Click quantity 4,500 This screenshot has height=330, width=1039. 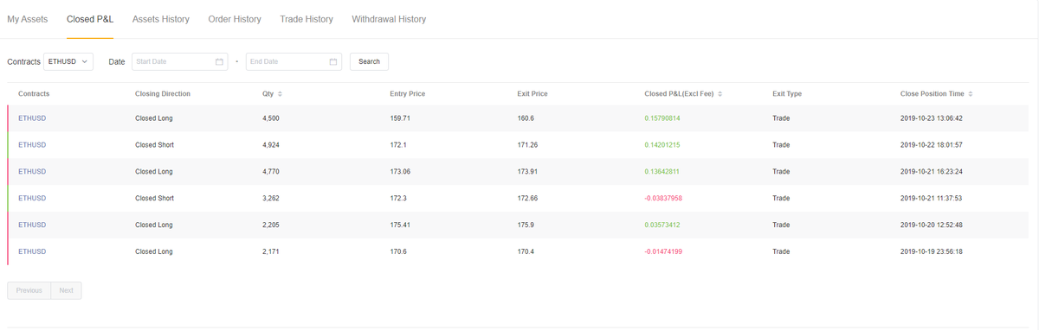tap(270, 117)
